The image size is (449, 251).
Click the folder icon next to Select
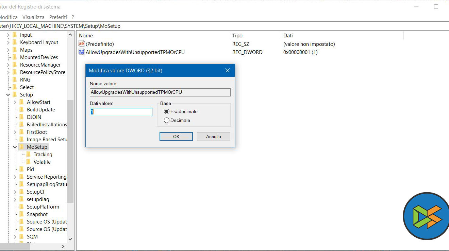[x=15, y=87]
